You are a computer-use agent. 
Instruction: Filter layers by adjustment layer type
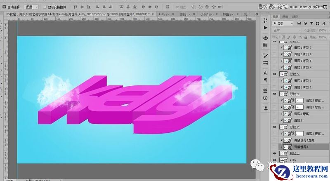coord(305,24)
